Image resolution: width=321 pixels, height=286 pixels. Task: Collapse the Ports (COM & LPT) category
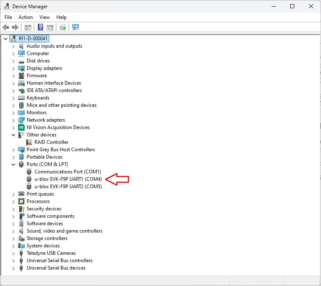click(x=13, y=164)
